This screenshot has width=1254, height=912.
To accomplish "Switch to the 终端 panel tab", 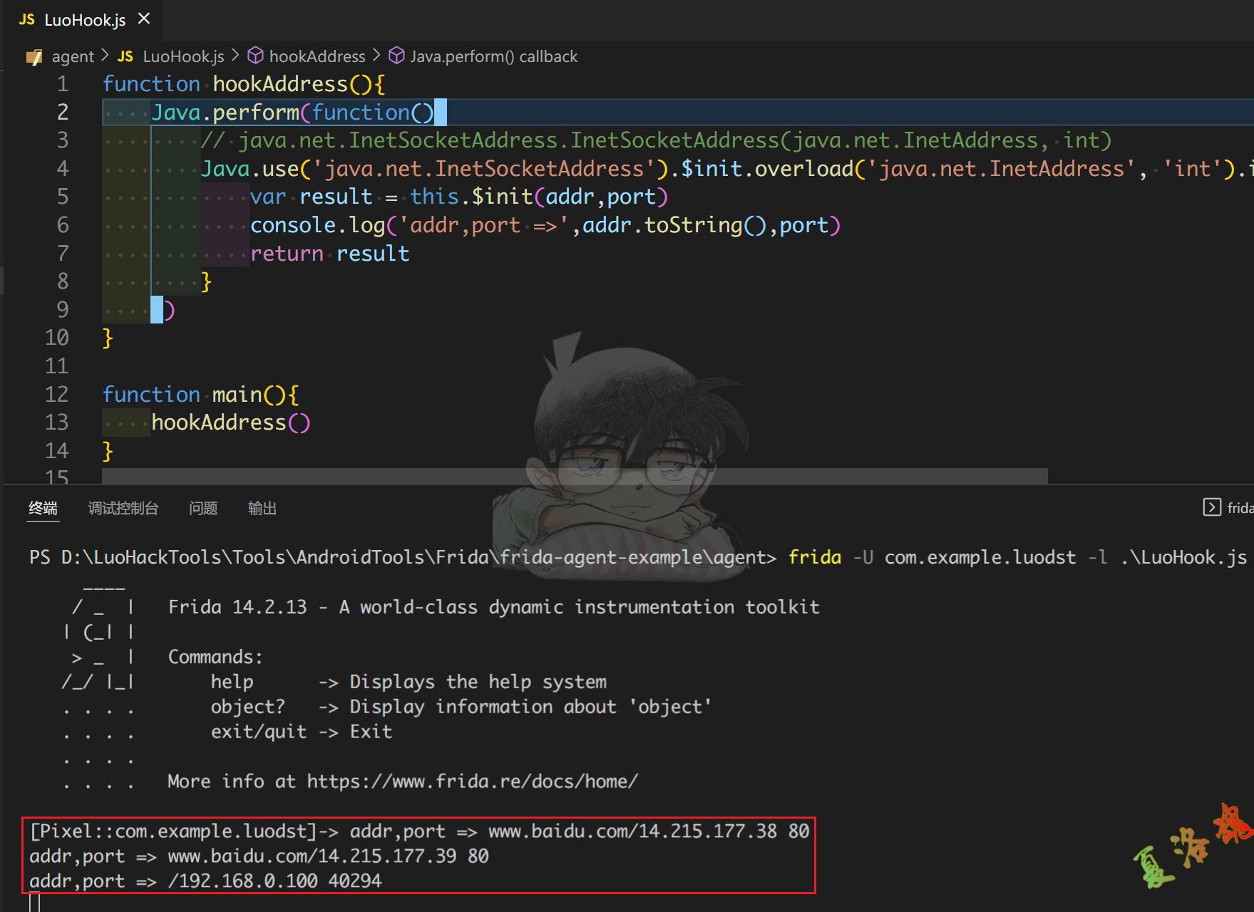I will click(x=43, y=508).
